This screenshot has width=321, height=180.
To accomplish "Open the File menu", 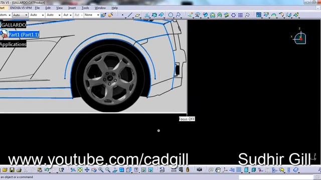I will coord(37,8).
